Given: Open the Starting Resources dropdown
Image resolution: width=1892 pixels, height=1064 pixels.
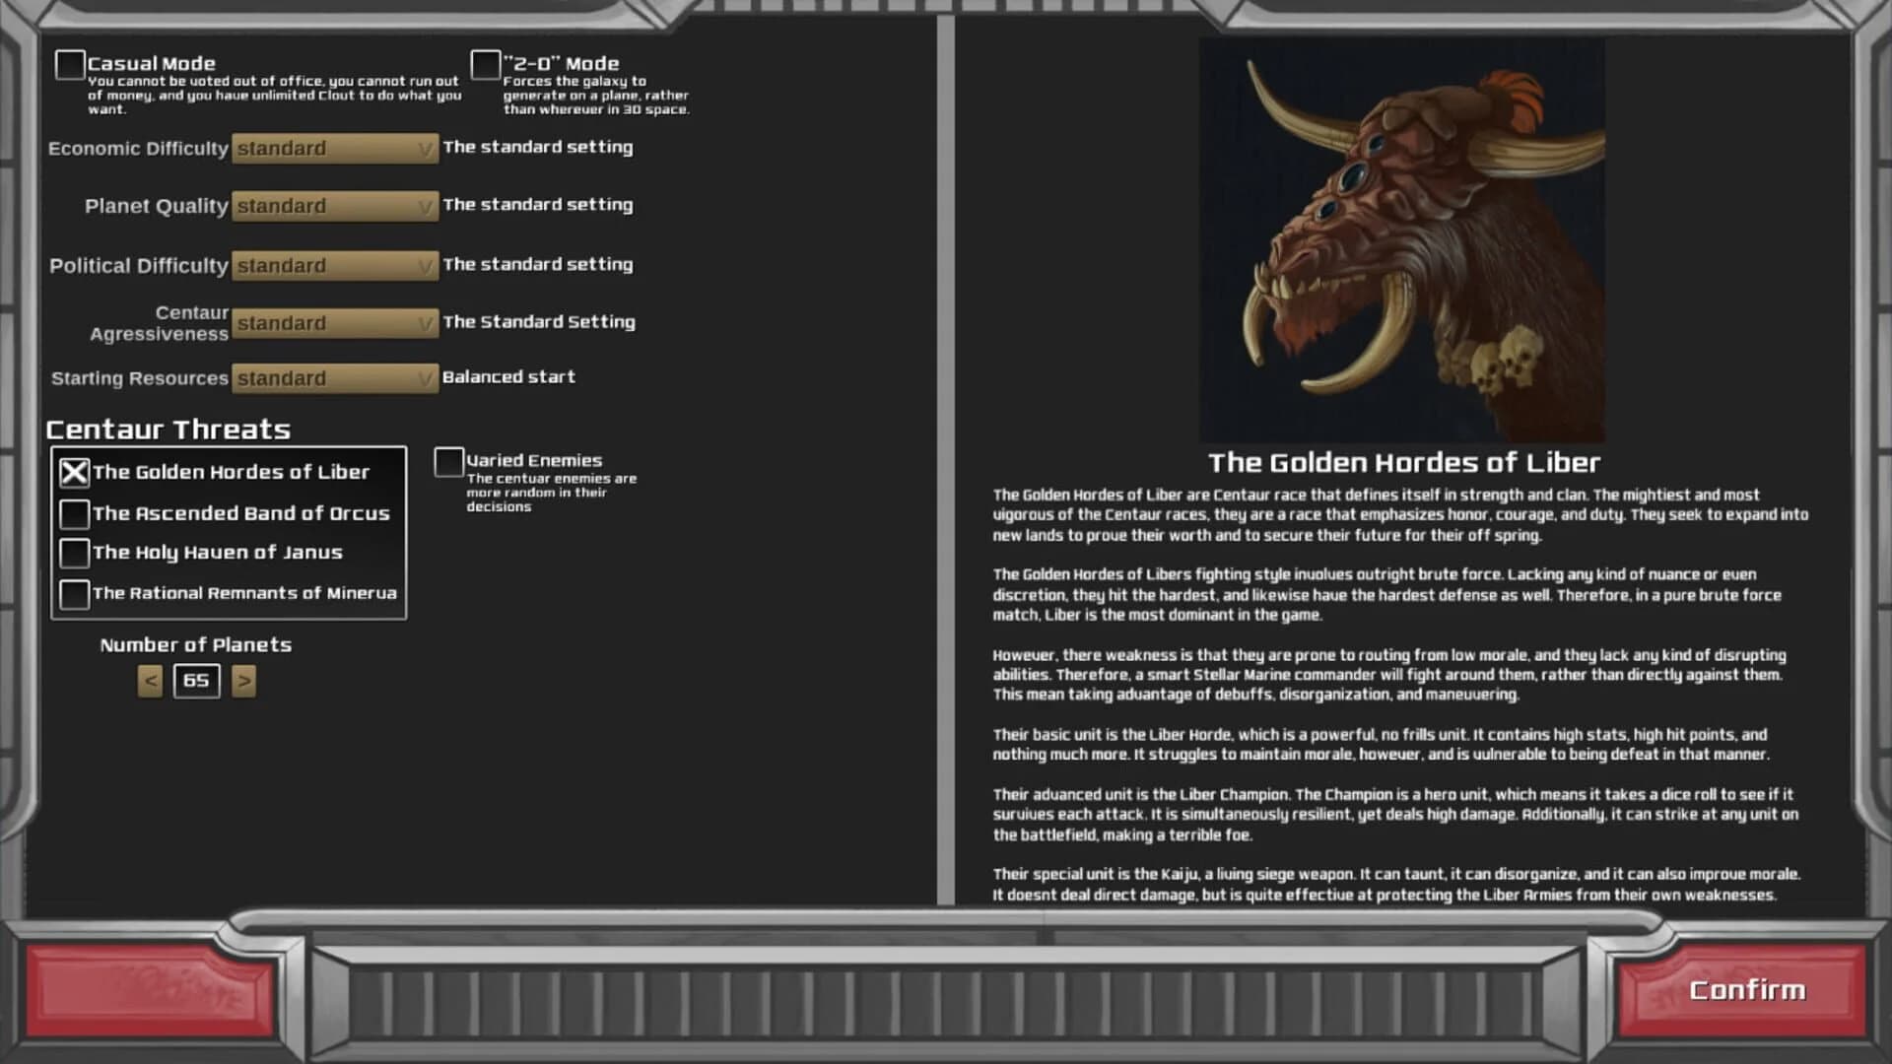Looking at the screenshot, I should point(335,378).
